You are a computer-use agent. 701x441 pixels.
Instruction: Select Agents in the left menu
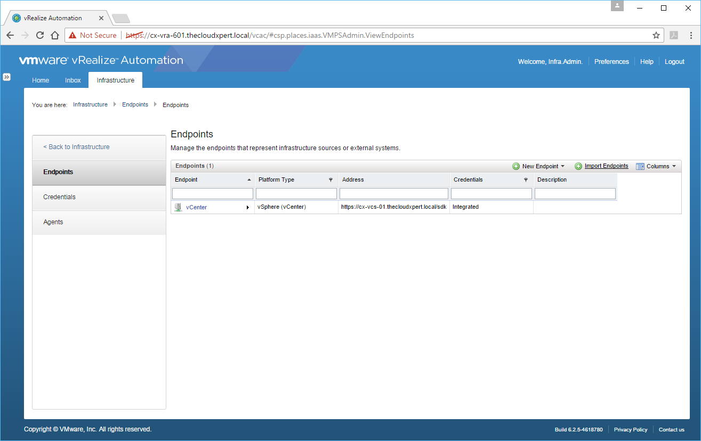pyautogui.click(x=53, y=222)
